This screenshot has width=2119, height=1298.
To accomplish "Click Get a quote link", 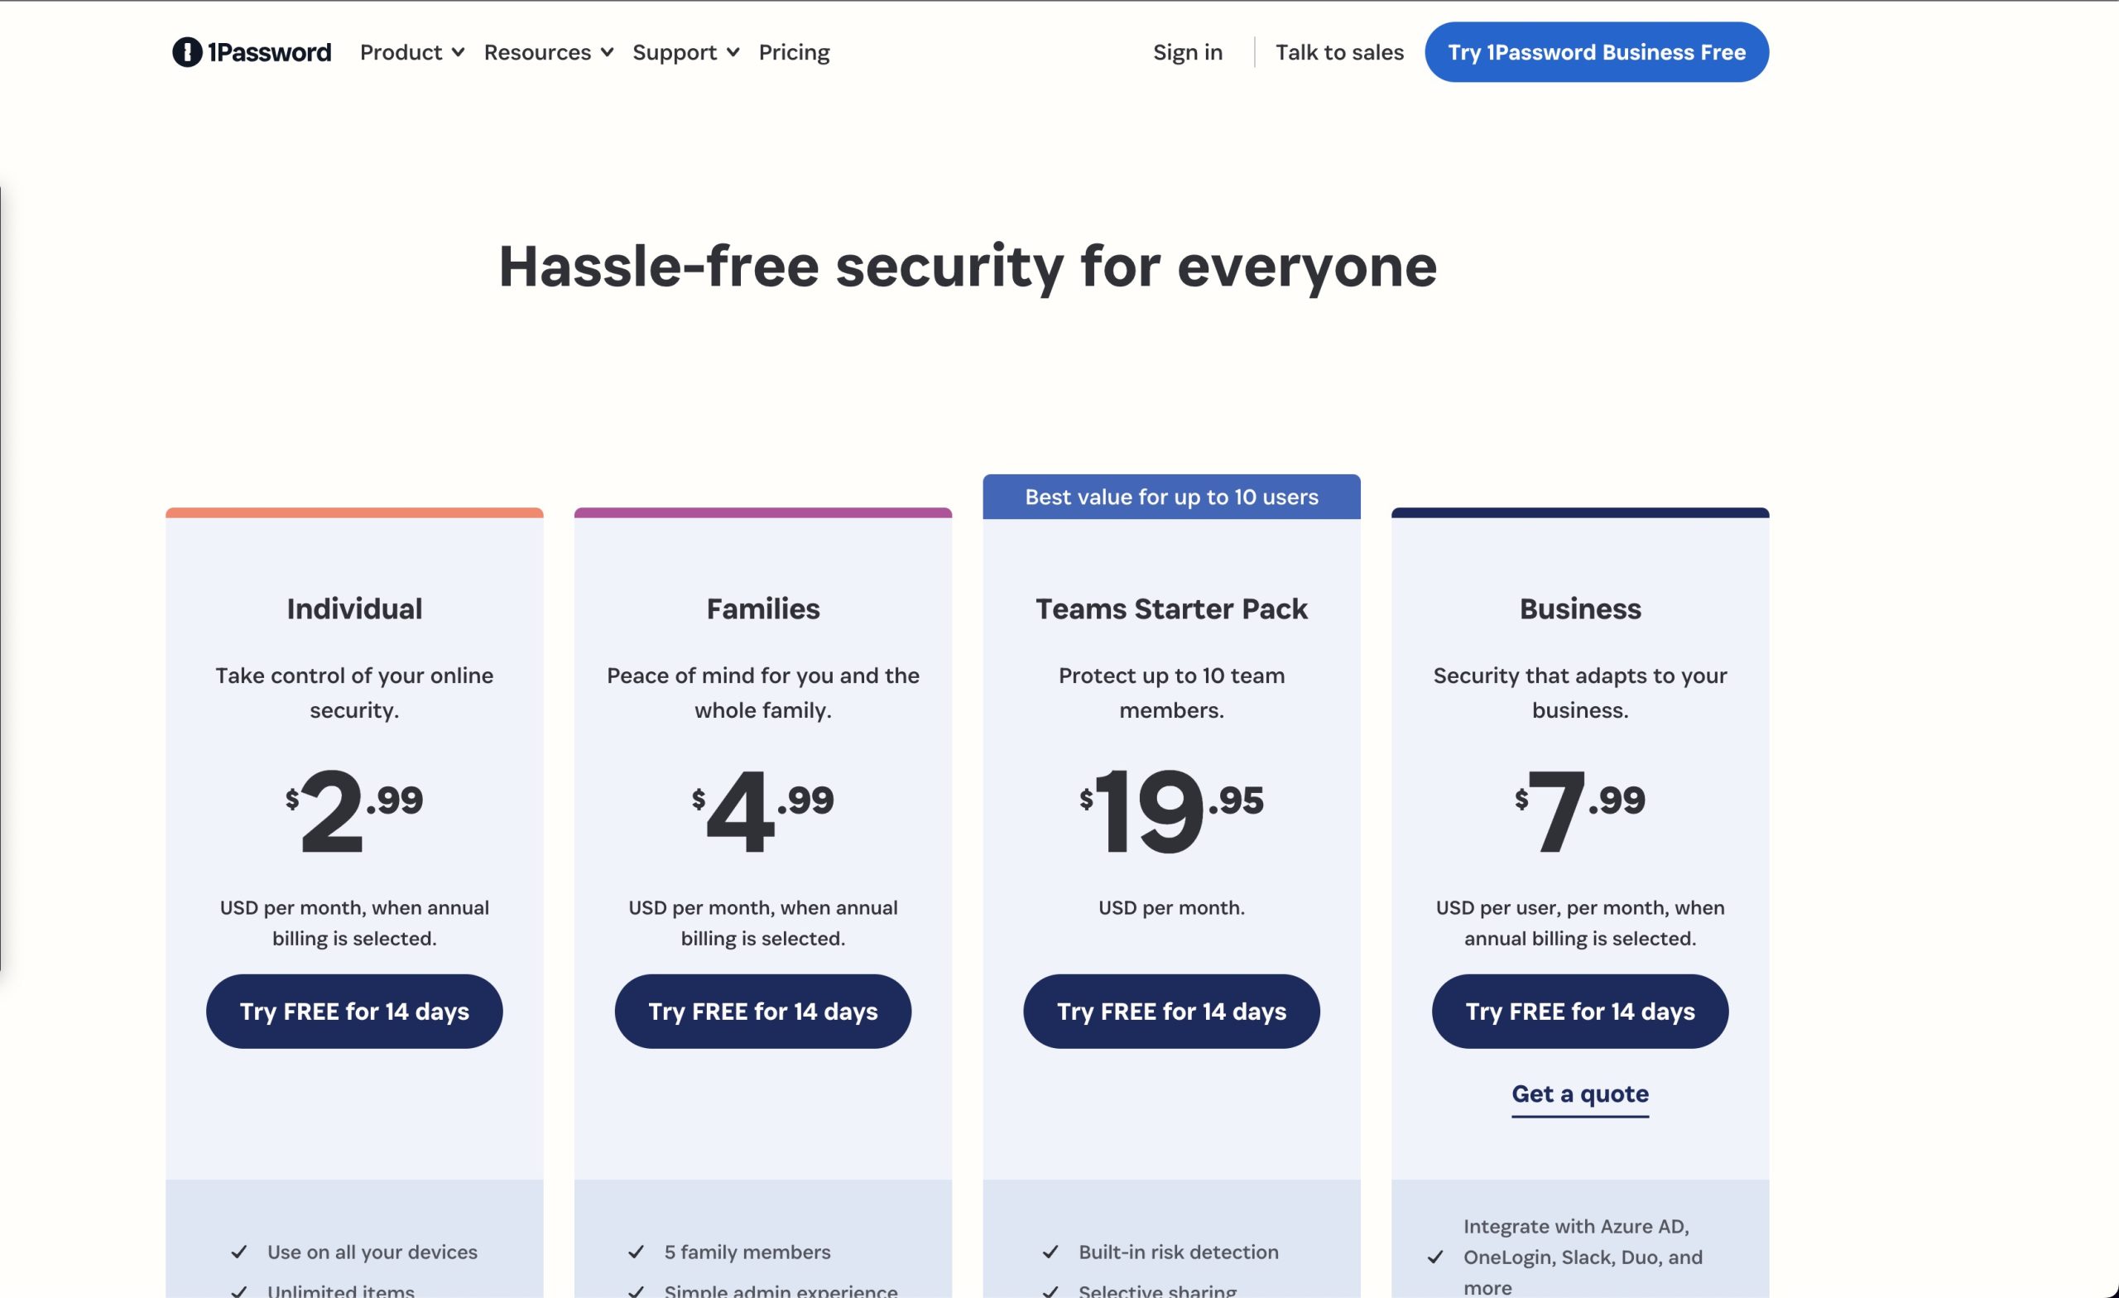I will pos(1580,1094).
